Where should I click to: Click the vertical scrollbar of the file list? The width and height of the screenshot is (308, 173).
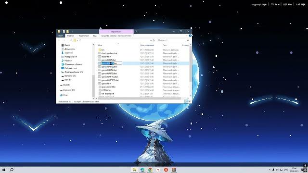(190, 65)
